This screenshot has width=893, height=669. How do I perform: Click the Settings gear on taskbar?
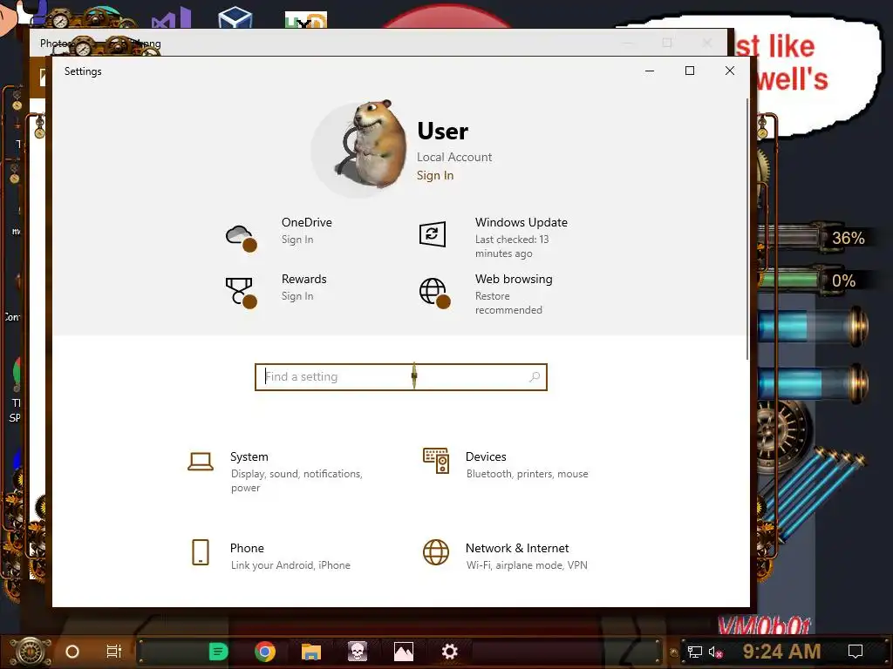tap(449, 652)
